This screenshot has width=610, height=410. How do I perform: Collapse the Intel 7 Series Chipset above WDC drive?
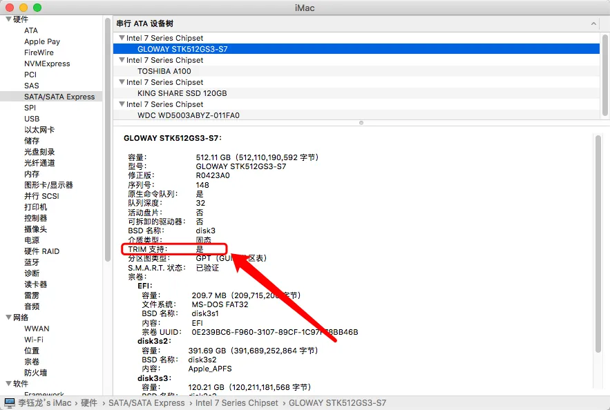click(122, 104)
